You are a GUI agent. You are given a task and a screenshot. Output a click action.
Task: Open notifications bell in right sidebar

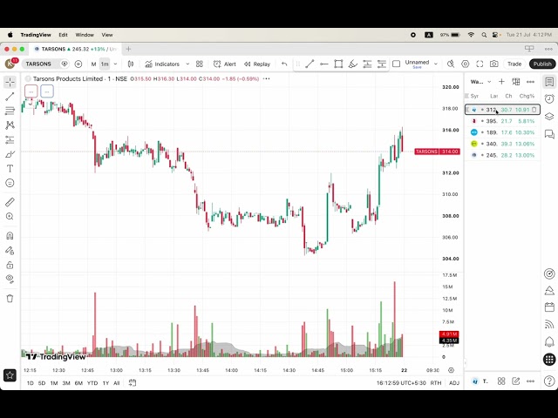coord(549,342)
